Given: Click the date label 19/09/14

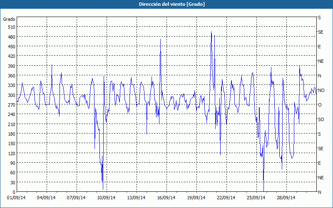Looking at the screenshot, I should 196,198.
